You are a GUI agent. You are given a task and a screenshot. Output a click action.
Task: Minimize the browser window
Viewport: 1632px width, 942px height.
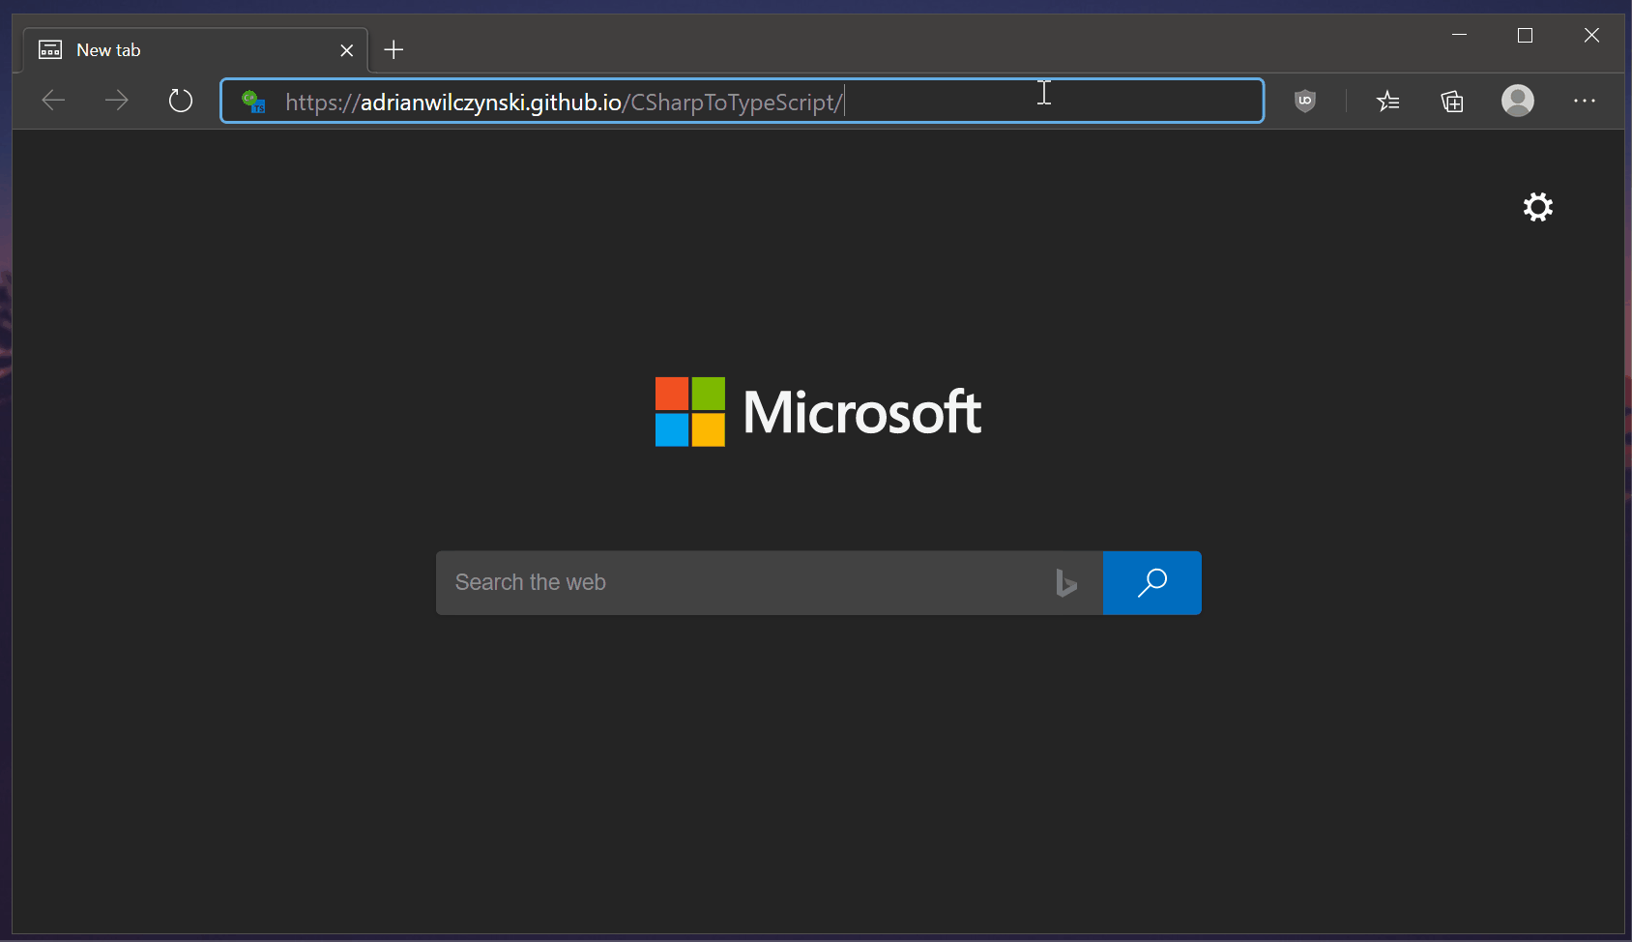point(1460,36)
